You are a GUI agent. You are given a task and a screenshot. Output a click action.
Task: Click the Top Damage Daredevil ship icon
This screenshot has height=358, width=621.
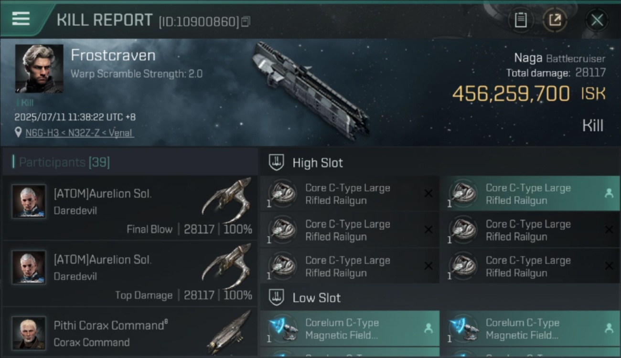[x=226, y=265]
